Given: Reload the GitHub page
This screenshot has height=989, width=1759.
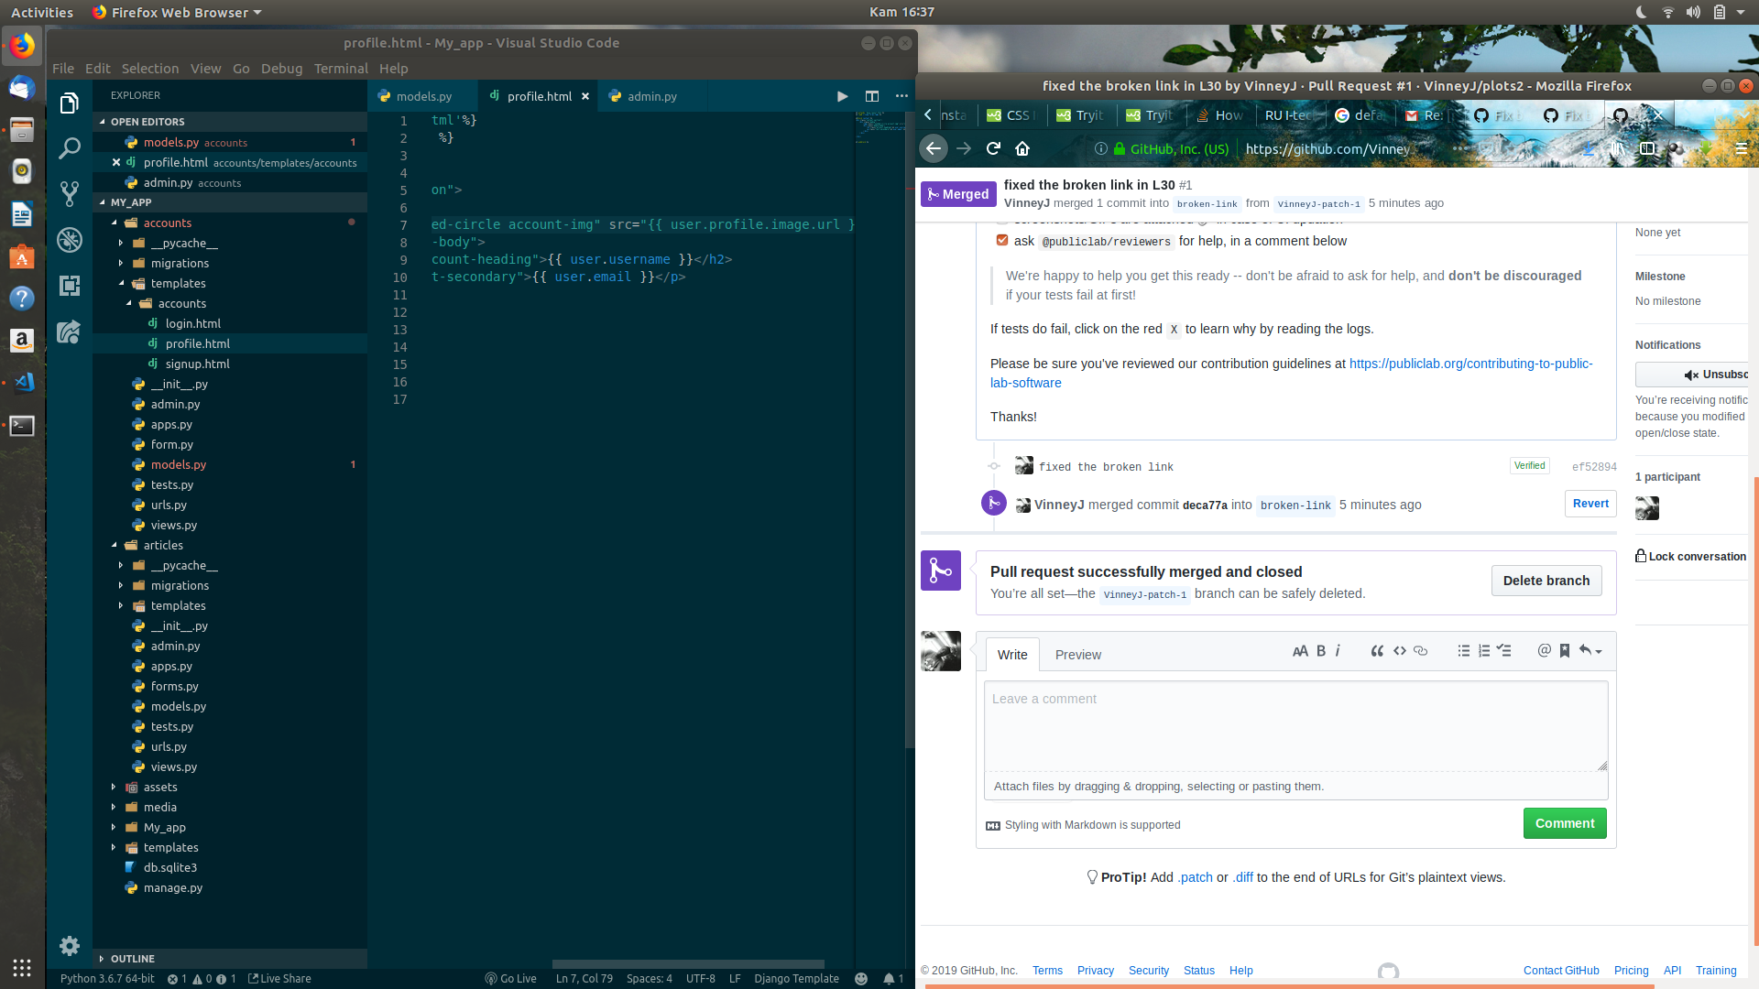Looking at the screenshot, I should point(993,148).
